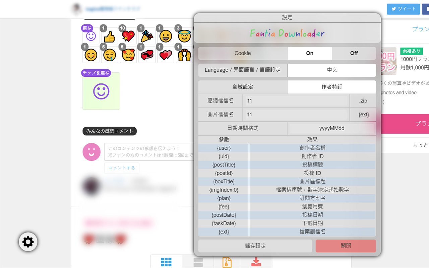
Task: Turn Cookie setting On
Action: pos(310,53)
